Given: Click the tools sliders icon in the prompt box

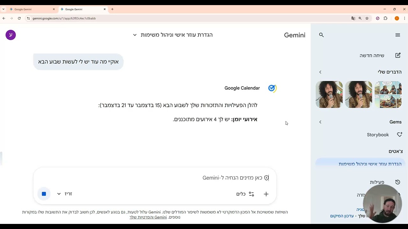Looking at the screenshot, I should pos(251,194).
